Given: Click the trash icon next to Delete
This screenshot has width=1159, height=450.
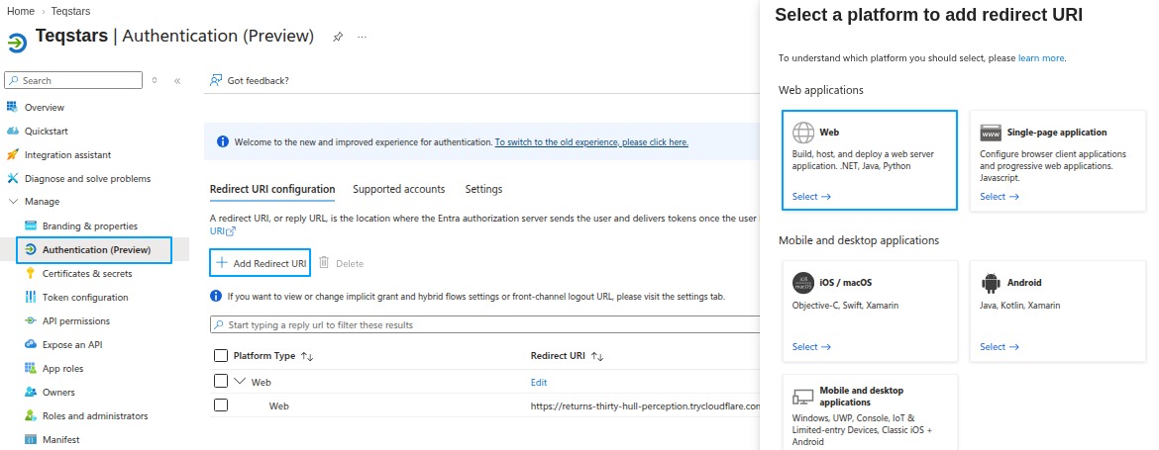Looking at the screenshot, I should pos(324,263).
